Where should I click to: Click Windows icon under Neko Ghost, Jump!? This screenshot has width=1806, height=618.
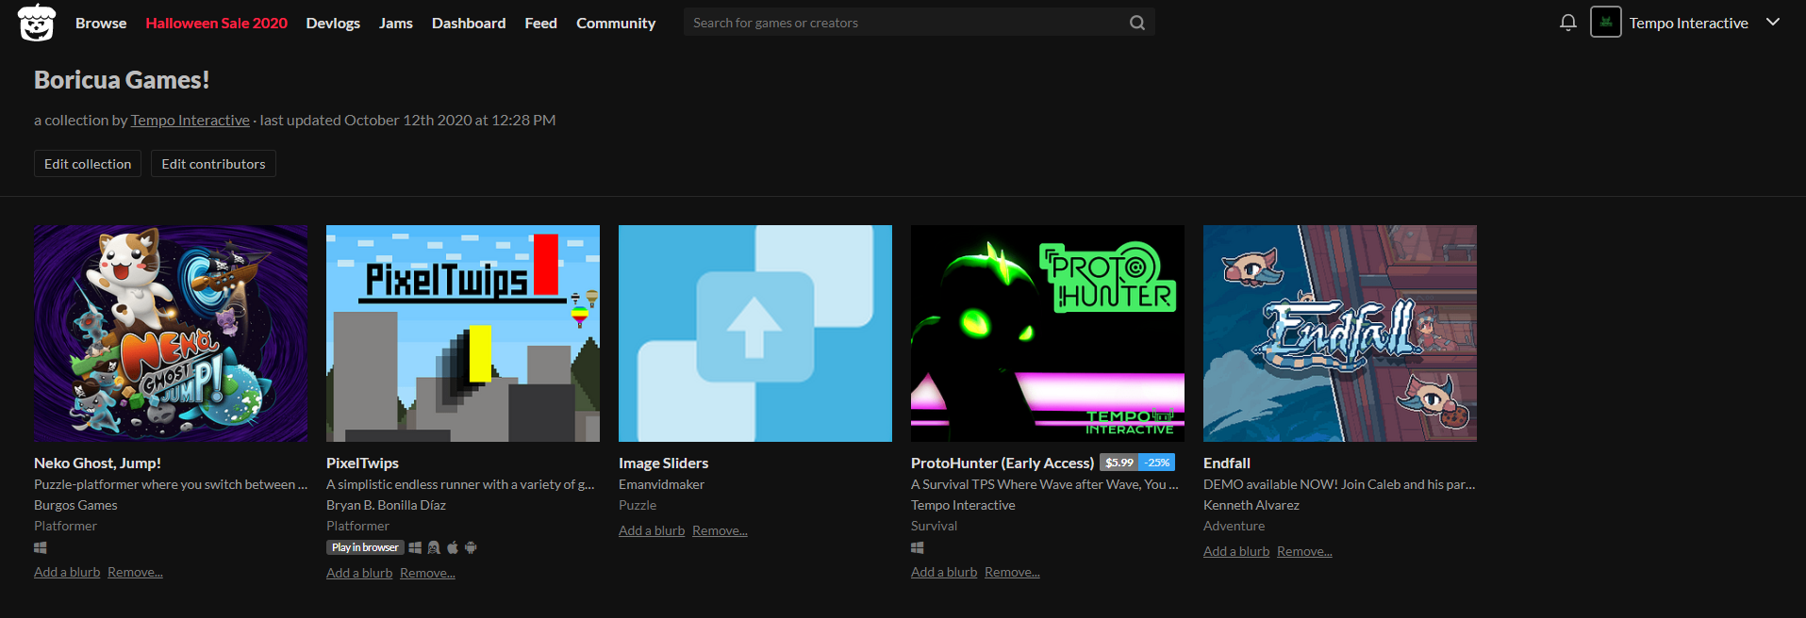[41, 547]
